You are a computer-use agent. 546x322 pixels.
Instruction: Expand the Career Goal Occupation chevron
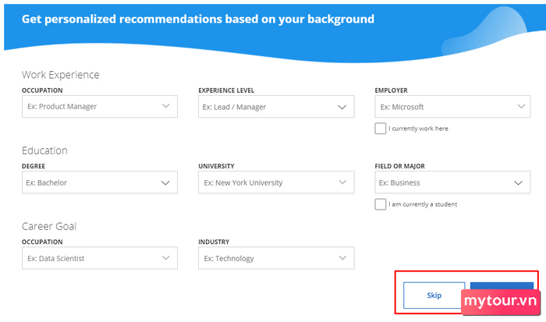[x=166, y=258]
